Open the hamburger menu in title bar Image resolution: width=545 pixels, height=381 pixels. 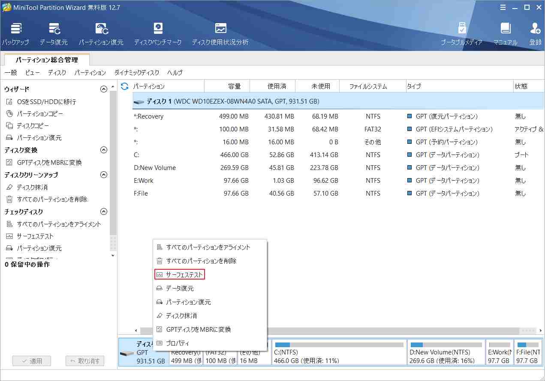tap(503, 7)
